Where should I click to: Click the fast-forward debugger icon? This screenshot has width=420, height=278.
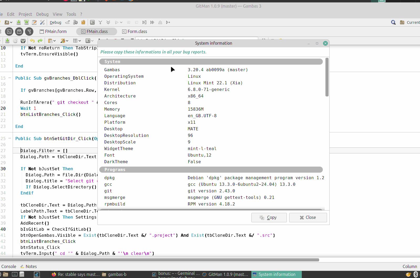152,22
